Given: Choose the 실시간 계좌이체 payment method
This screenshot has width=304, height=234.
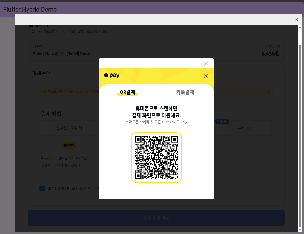Looking at the screenshot, I should click(x=69, y=128).
